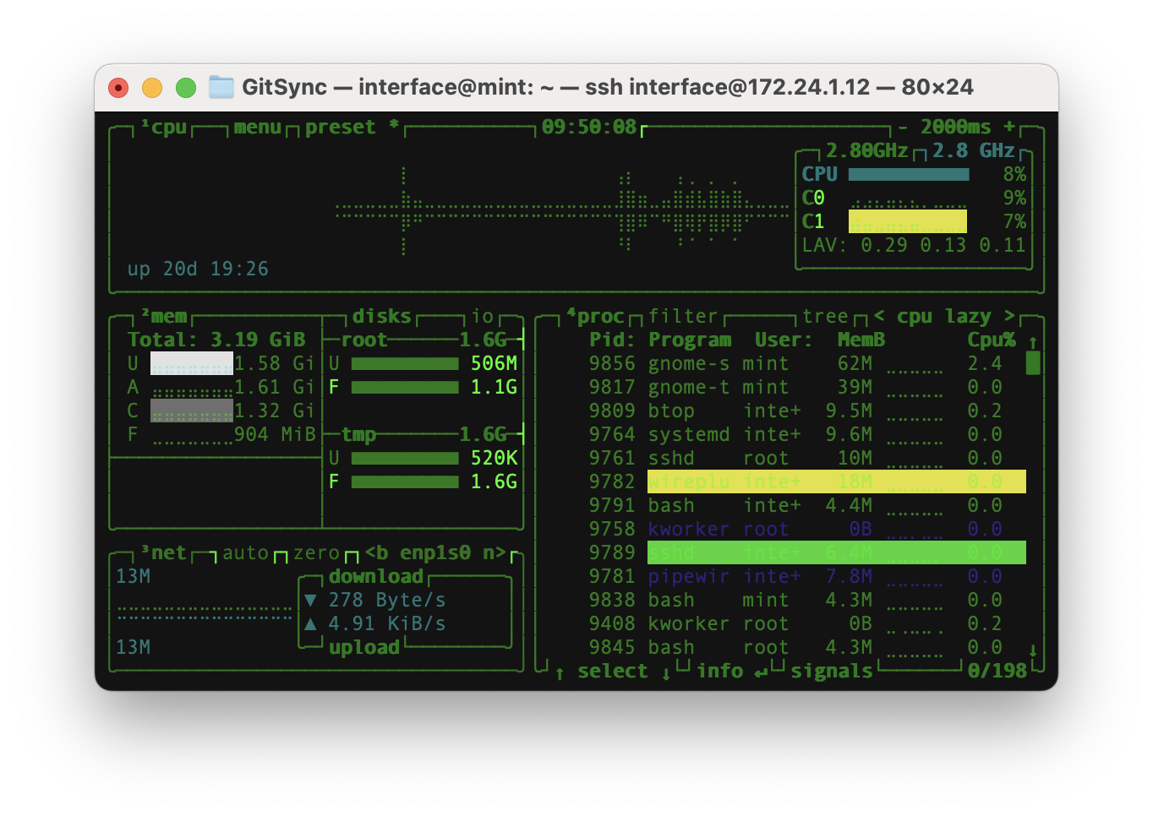The image size is (1153, 816).
Task: Click the up arrow left of select
Action: 560,672
